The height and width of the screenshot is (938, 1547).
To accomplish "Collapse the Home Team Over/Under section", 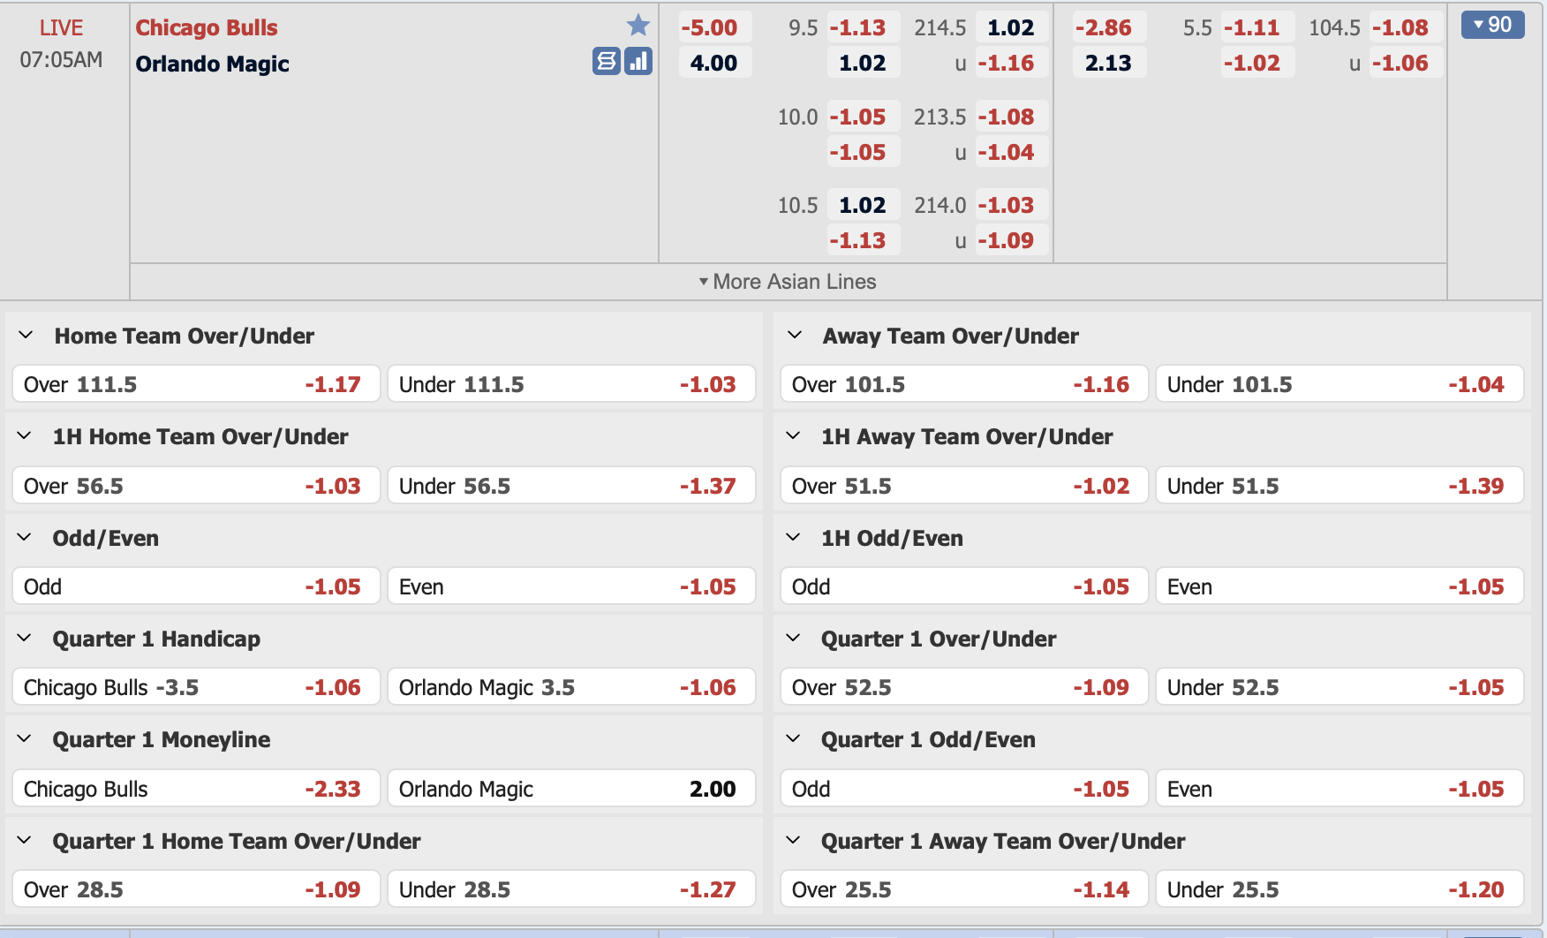I will coord(26,336).
